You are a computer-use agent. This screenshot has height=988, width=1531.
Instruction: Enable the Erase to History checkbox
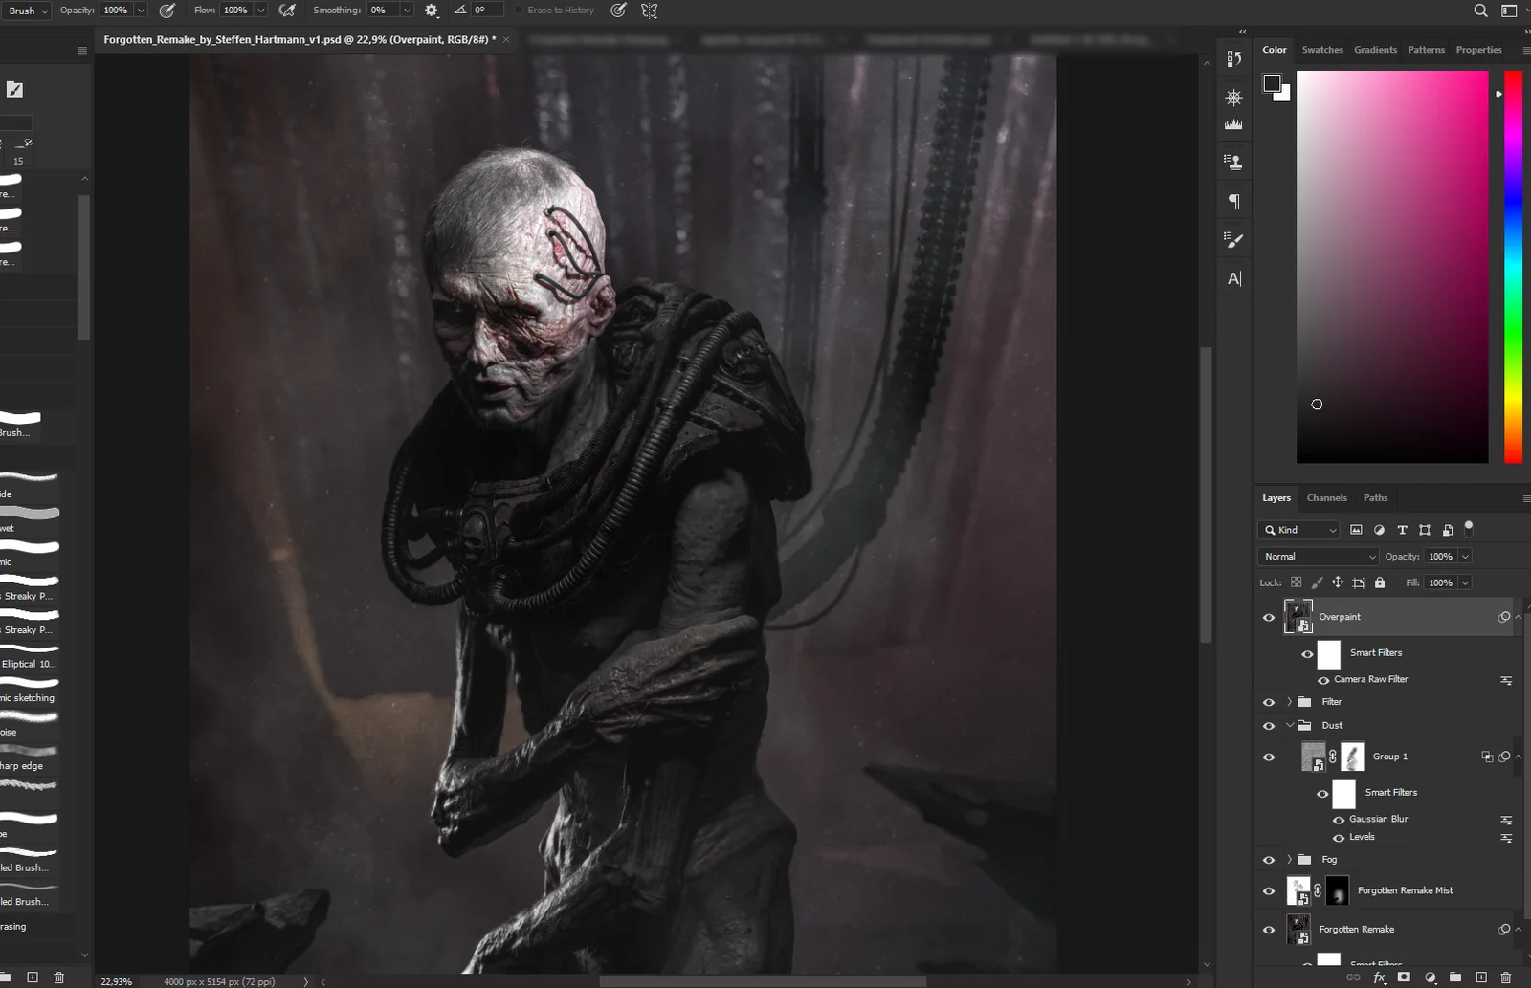pos(519,10)
